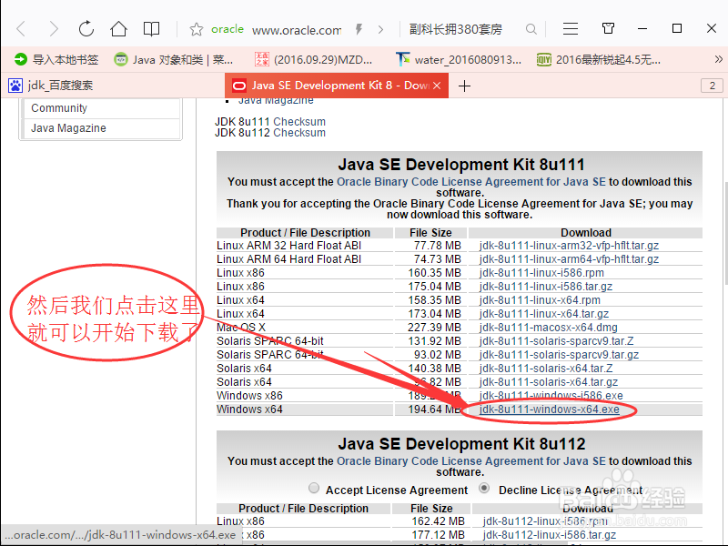Screen dimensions: 728x546
Task: Open 导入本地书签 bookmark
Action: pos(56,59)
